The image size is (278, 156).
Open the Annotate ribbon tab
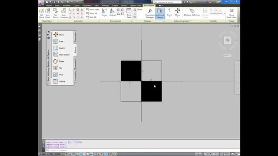[x=66, y=6]
